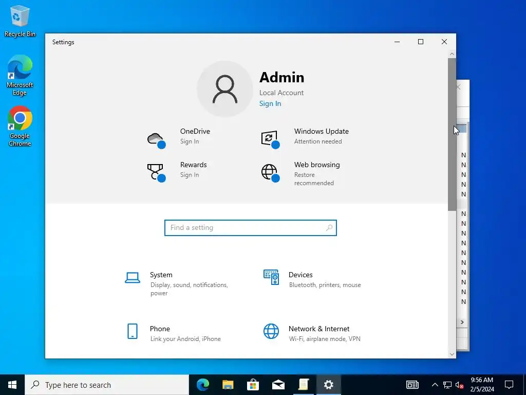Click the Settings scrollbar up arrow

pyautogui.click(x=452, y=54)
